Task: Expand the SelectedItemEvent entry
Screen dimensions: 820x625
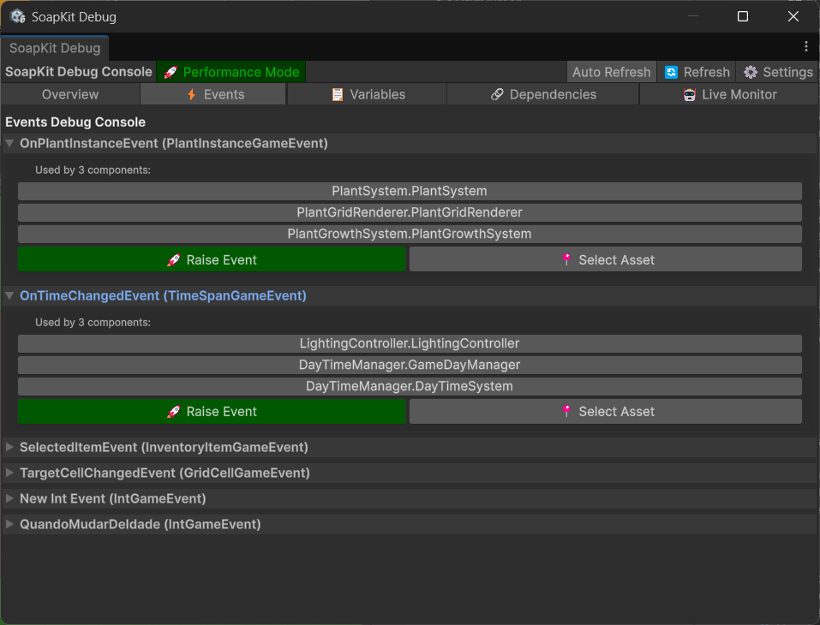Action: [9, 447]
